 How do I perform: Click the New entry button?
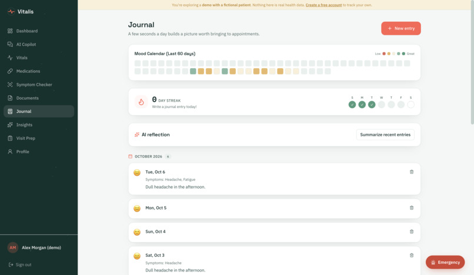coord(401,28)
